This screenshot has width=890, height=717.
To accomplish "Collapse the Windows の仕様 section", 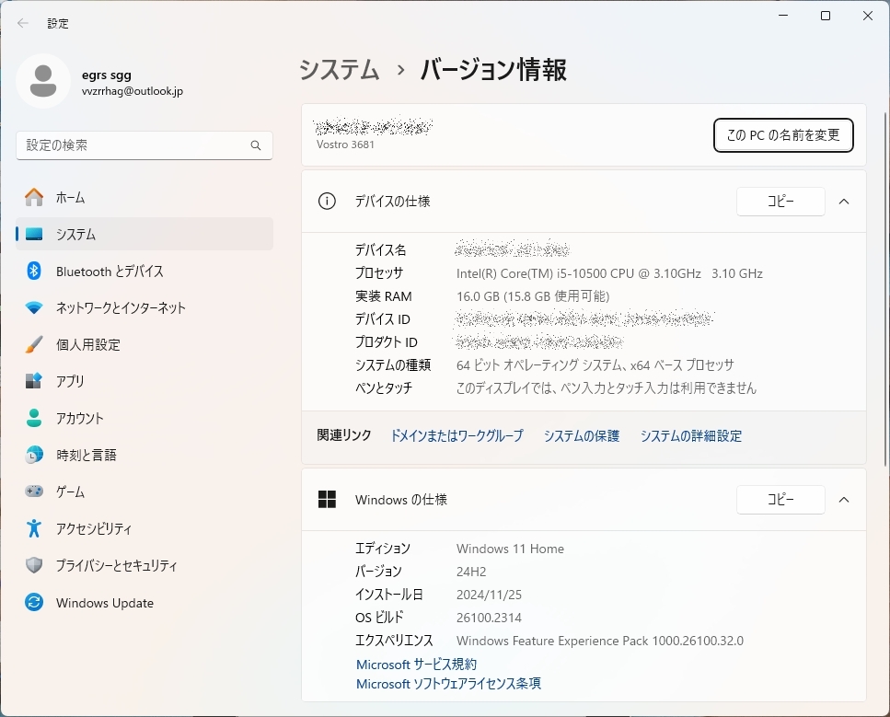I will coord(844,500).
